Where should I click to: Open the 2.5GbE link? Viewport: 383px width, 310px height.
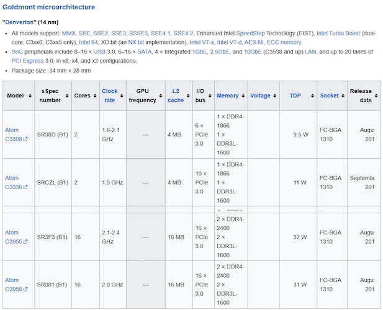point(220,51)
